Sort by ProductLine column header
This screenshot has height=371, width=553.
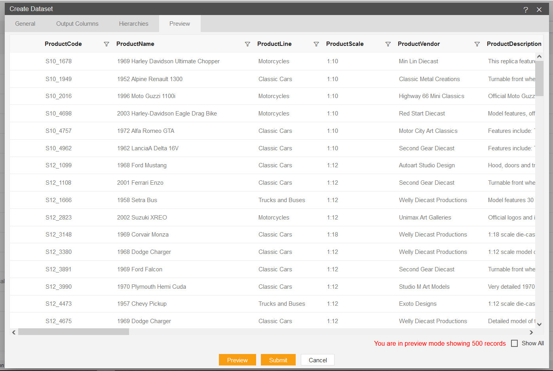click(274, 44)
